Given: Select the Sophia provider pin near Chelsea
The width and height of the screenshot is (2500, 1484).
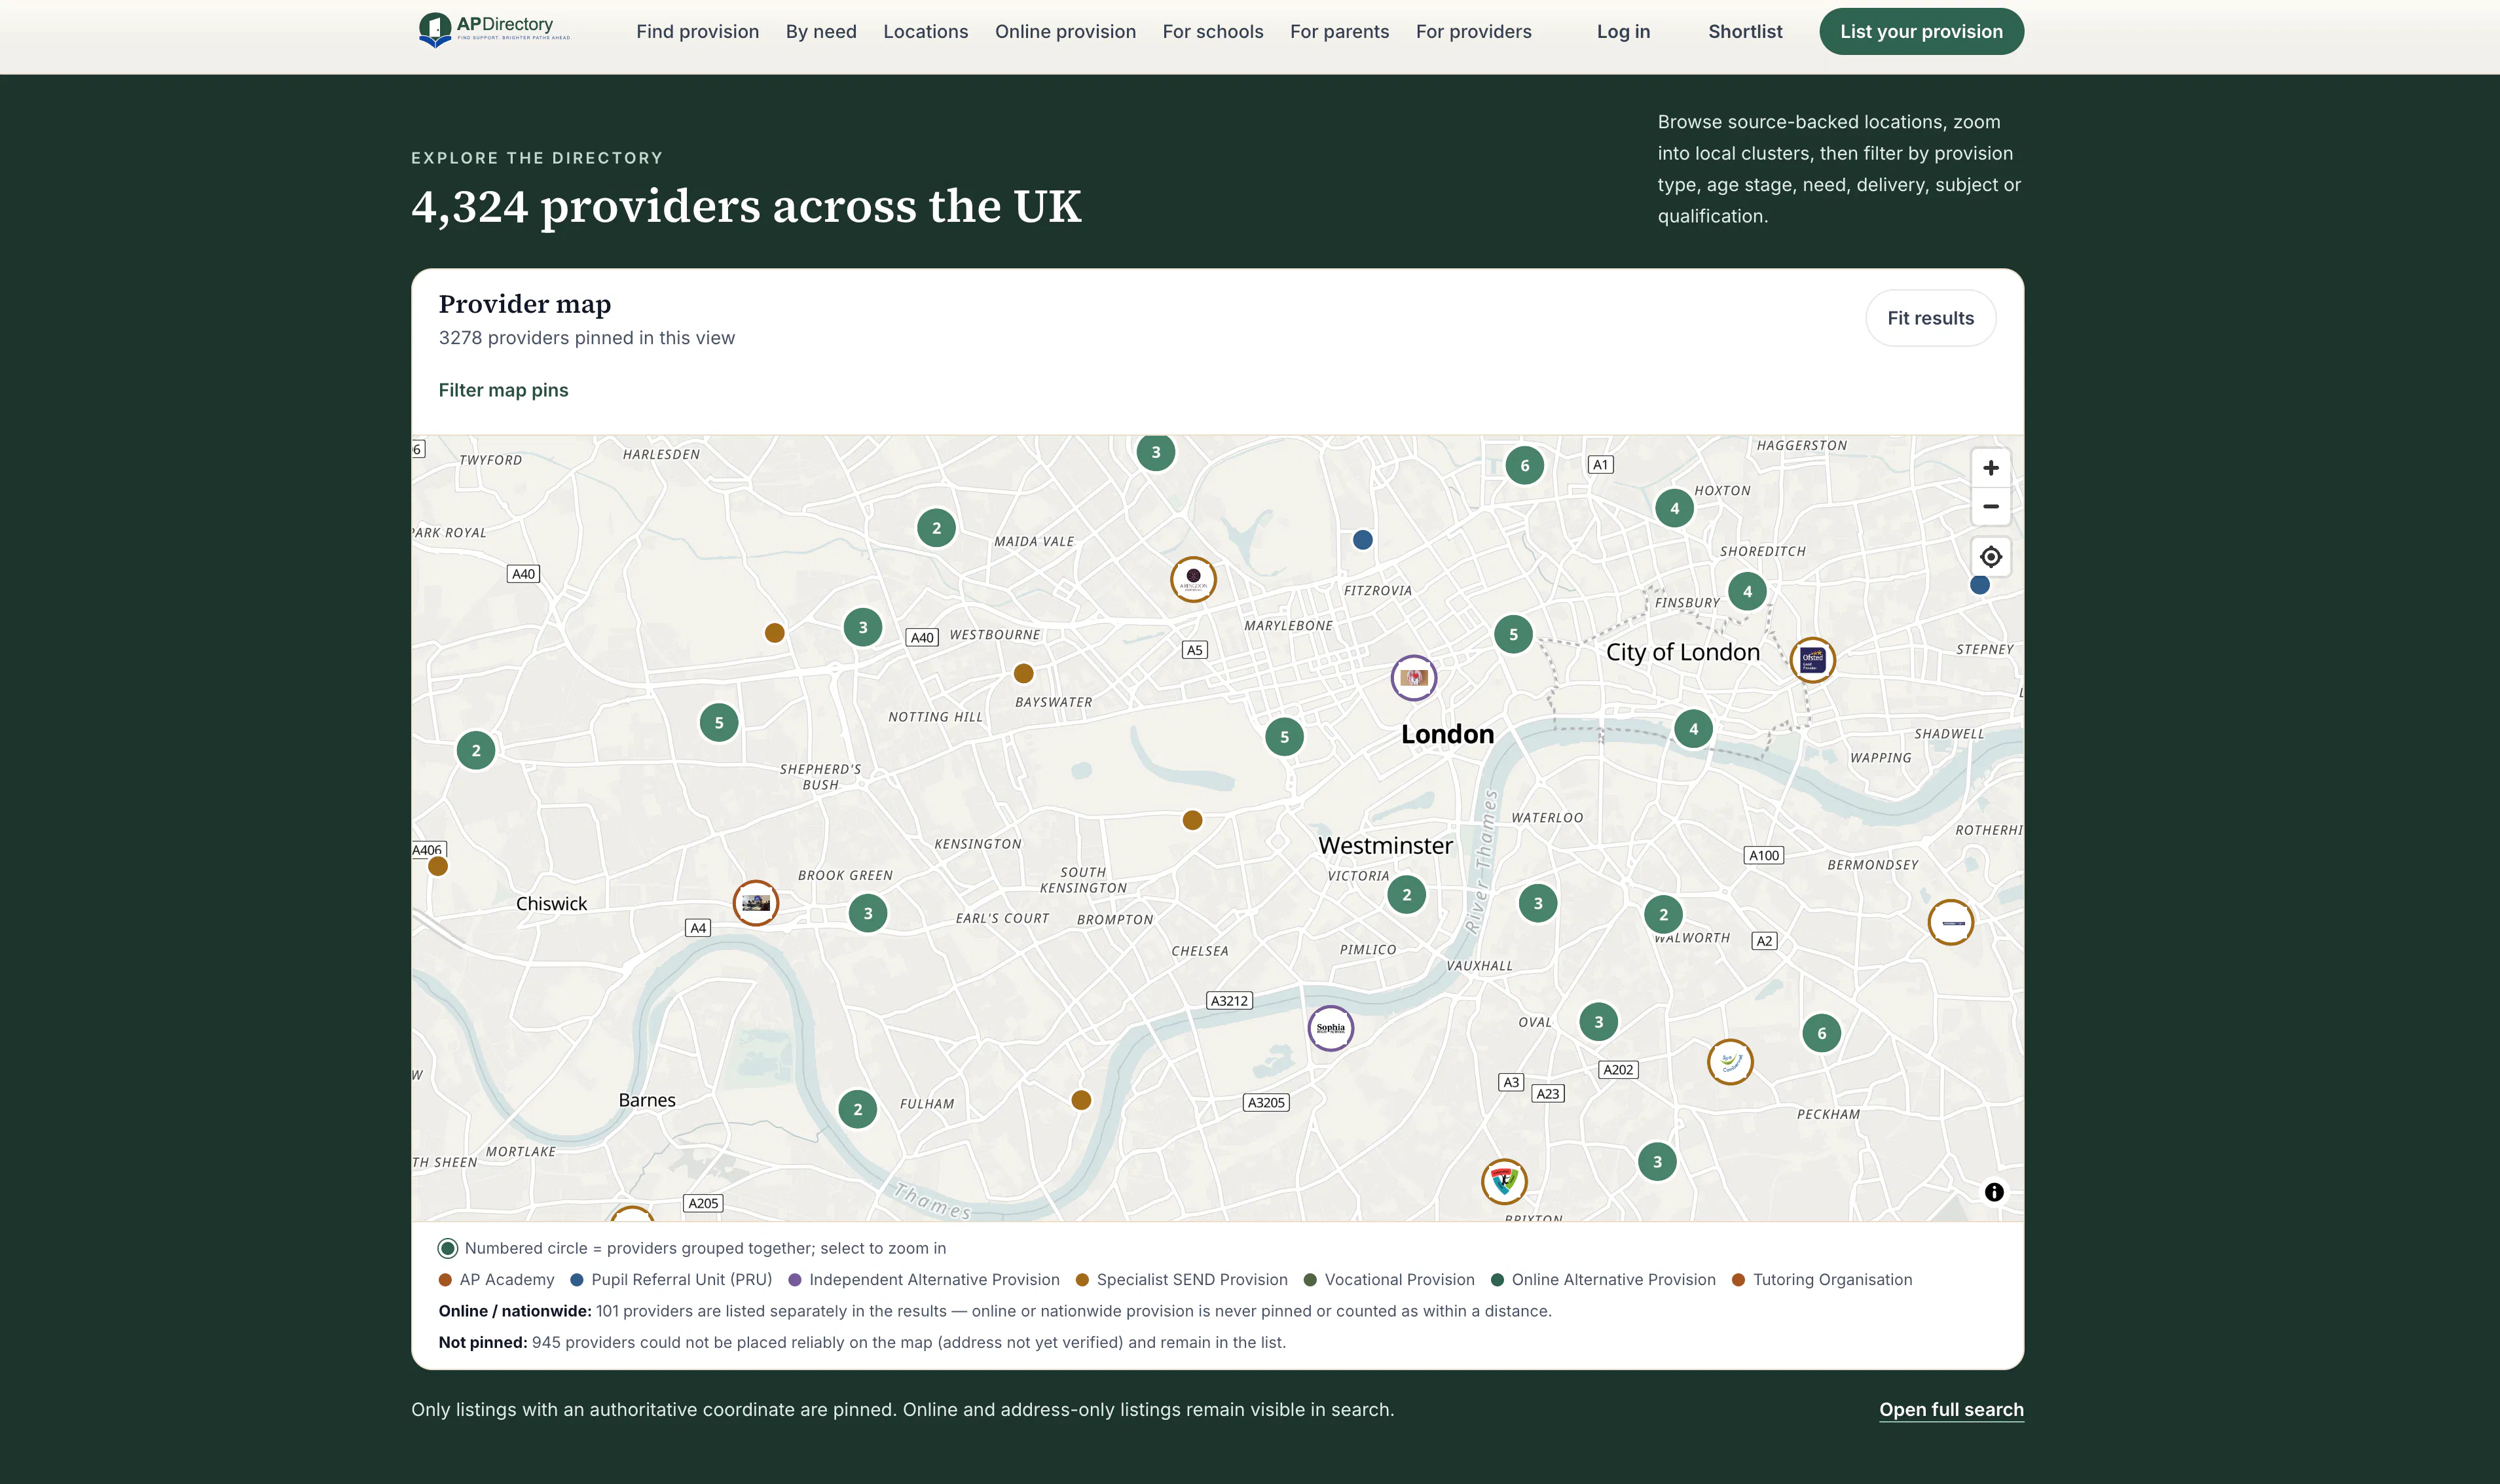Looking at the screenshot, I should (1329, 1028).
